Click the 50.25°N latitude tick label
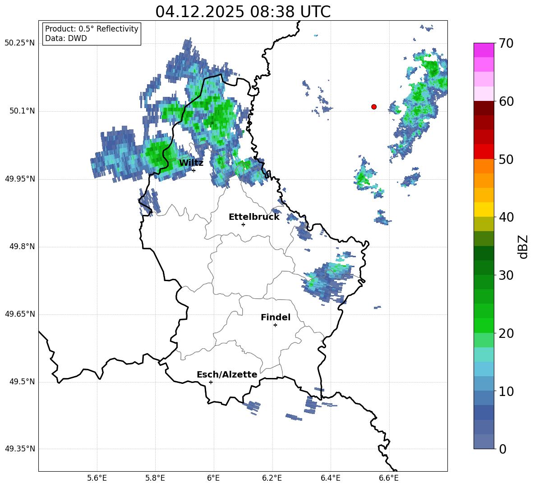534x487 pixels. tap(20, 43)
